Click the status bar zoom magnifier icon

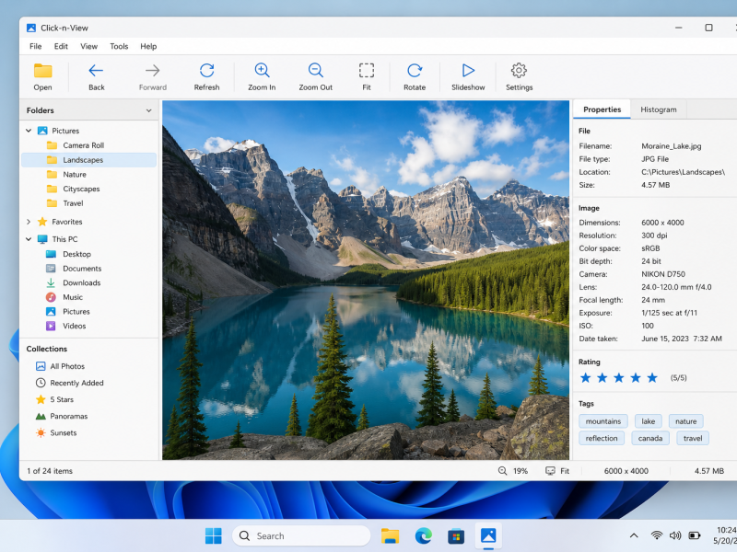click(x=502, y=471)
